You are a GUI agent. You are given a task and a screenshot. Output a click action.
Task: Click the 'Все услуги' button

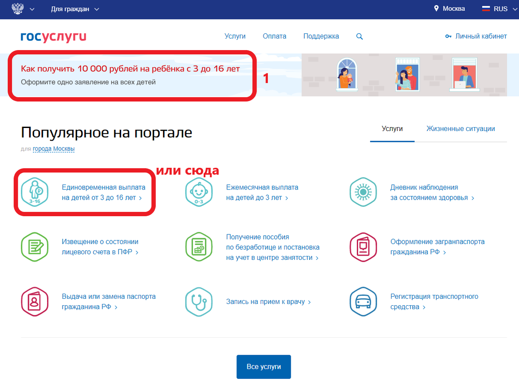[264, 367]
